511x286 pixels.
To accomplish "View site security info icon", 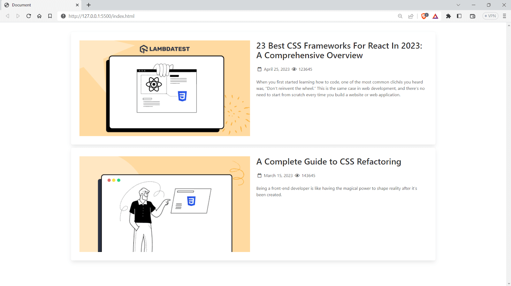I will (x=63, y=16).
